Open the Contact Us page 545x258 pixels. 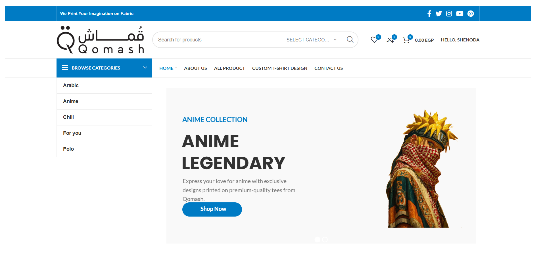click(x=329, y=68)
